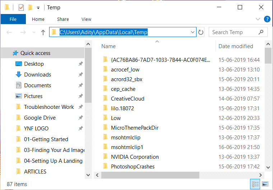Sort by Name column header

point(108,46)
